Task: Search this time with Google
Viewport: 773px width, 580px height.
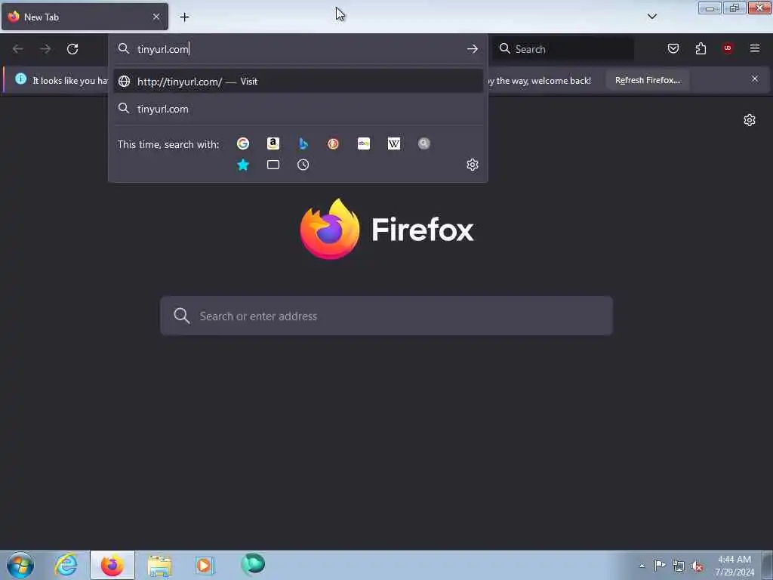Action: pos(242,143)
